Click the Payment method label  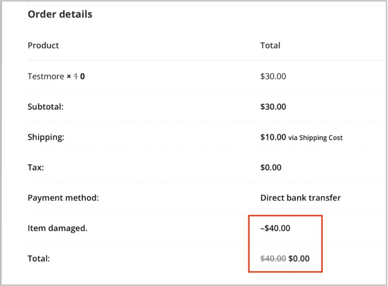coord(63,198)
